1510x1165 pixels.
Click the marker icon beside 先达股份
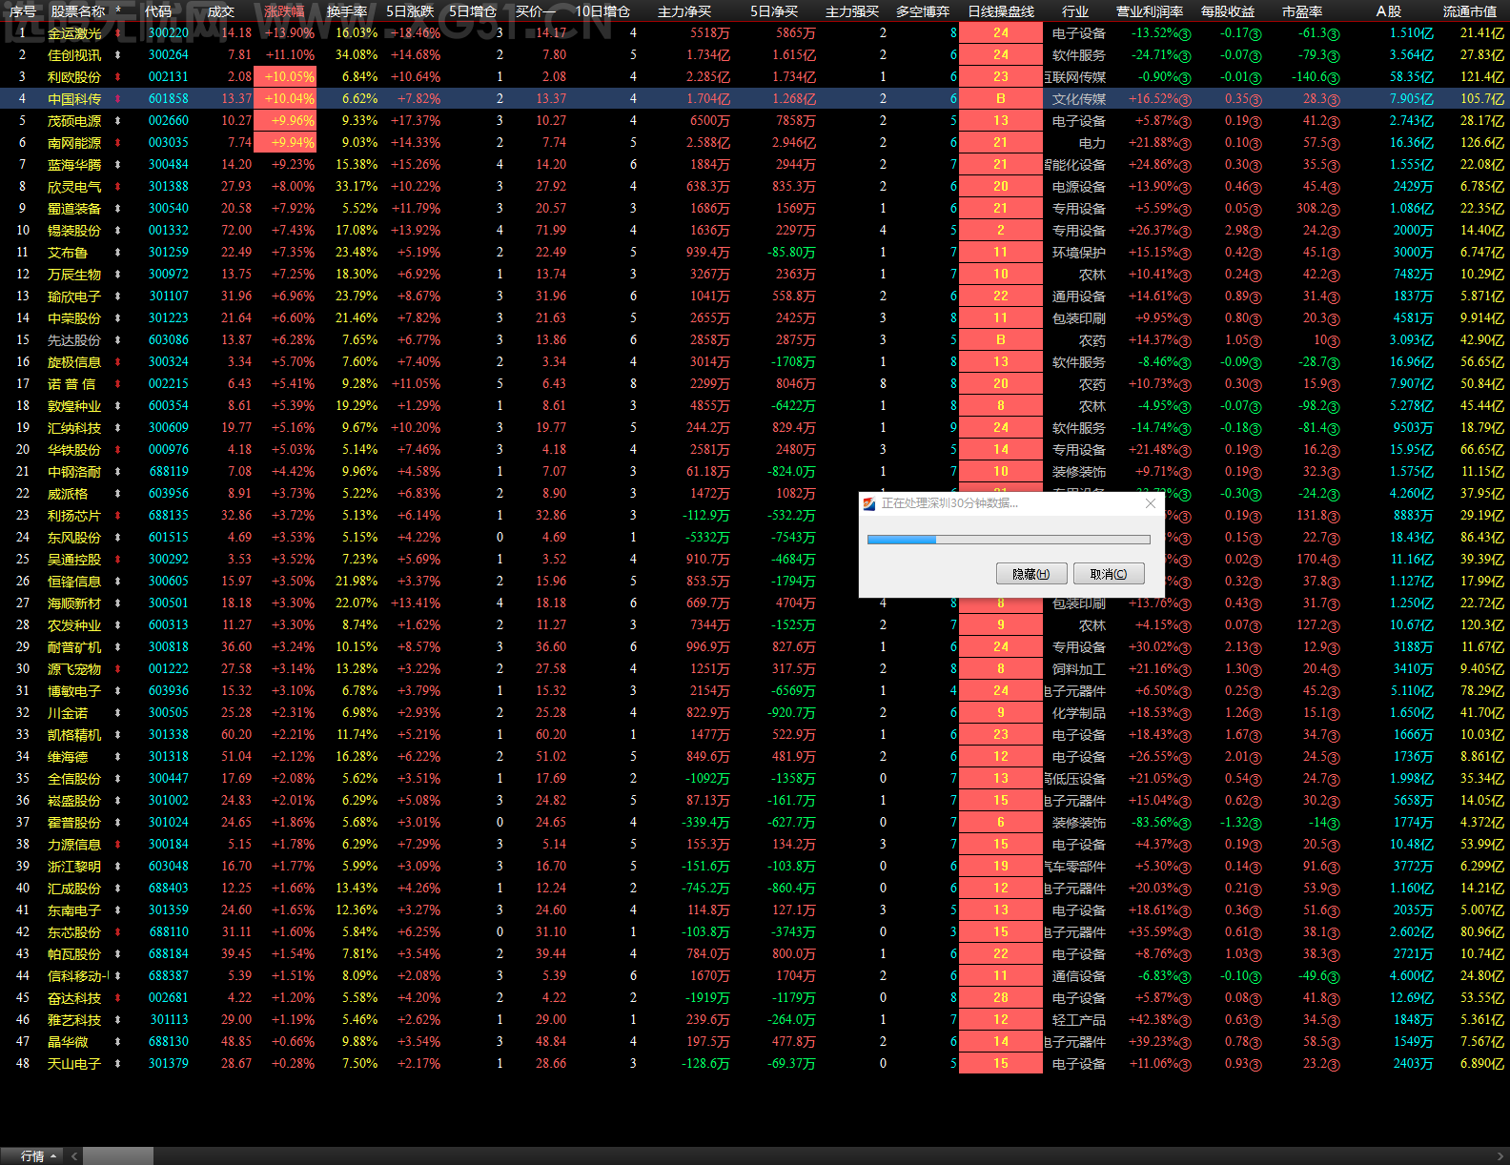(x=118, y=340)
